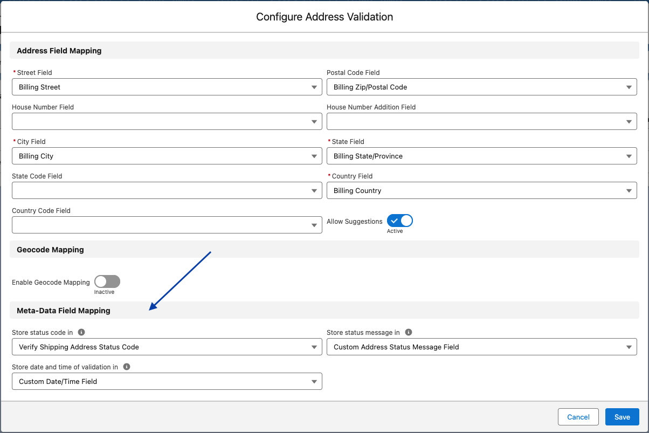Click info icon beside Store status code in

[81, 332]
